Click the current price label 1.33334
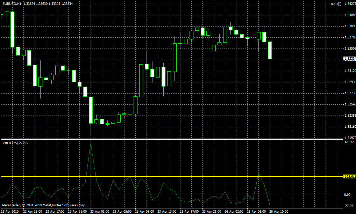Image resolution: width=356 pixels, height=214 pixels. [x=349, y=59]
